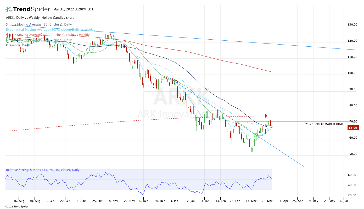Click the TrendSpider spider logo icon
The height and width of the screenshot is (209, 364).
pyautogui.click(x=8, y=9)
